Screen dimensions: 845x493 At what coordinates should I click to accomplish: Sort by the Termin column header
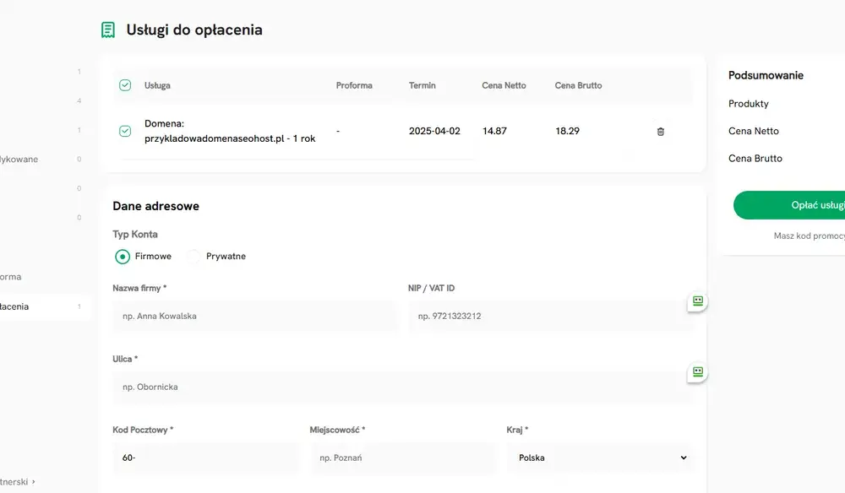pos(422,85)
